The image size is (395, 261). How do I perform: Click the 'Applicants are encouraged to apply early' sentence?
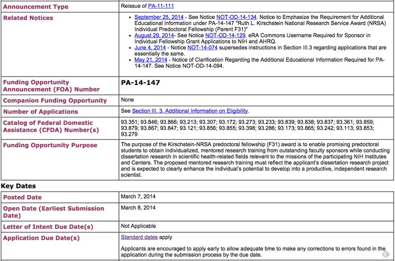(253, 252)
